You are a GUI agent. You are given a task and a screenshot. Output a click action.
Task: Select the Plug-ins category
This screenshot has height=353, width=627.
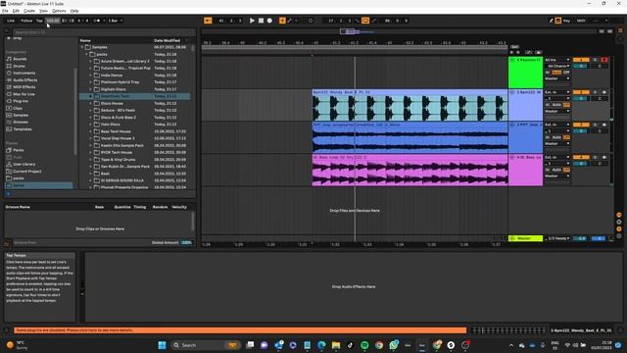[21, 101]
